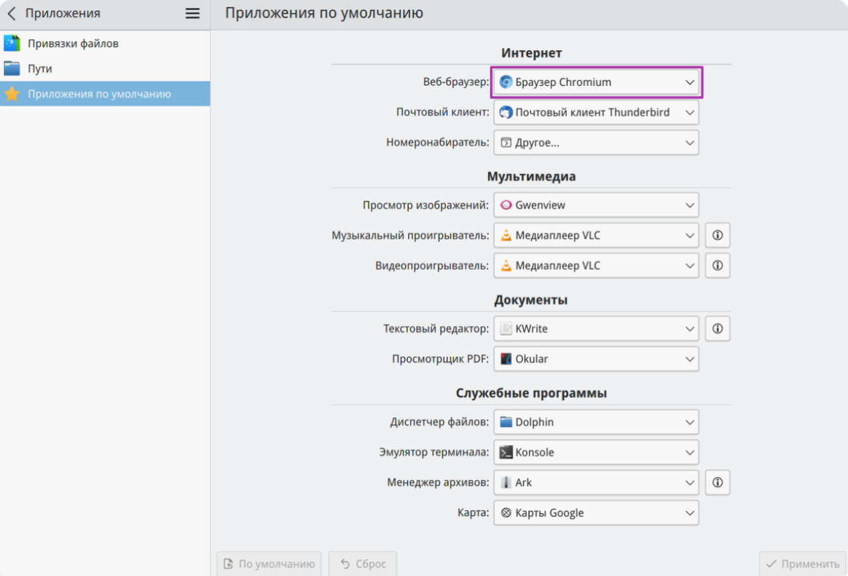Go back using the sidebar back arrow
This screenshot has height=576, width=848.
(11, 14)
